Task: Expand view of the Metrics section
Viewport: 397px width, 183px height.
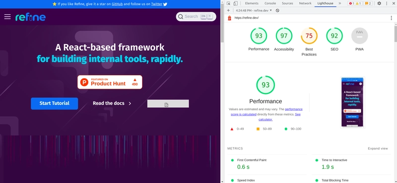Action: tap(378, 148)
